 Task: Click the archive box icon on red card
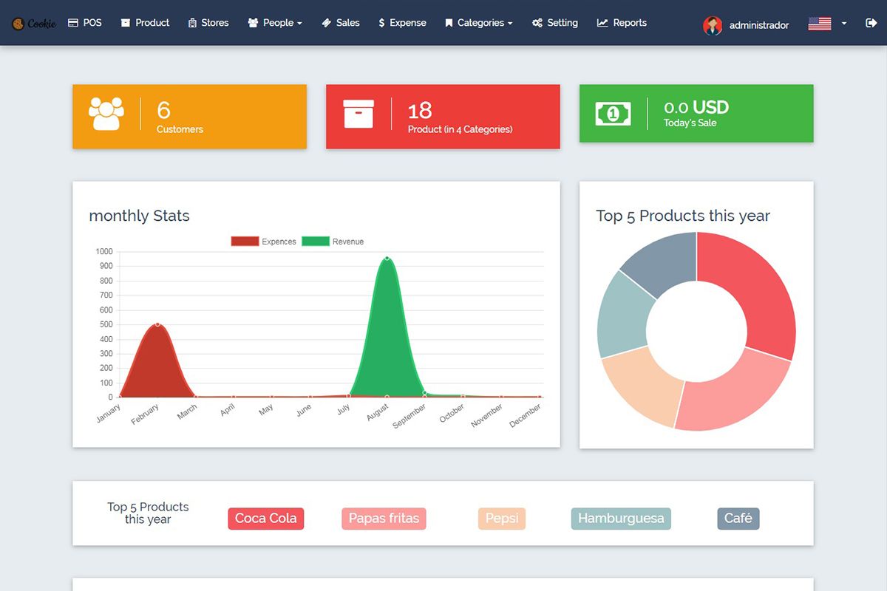358,114
